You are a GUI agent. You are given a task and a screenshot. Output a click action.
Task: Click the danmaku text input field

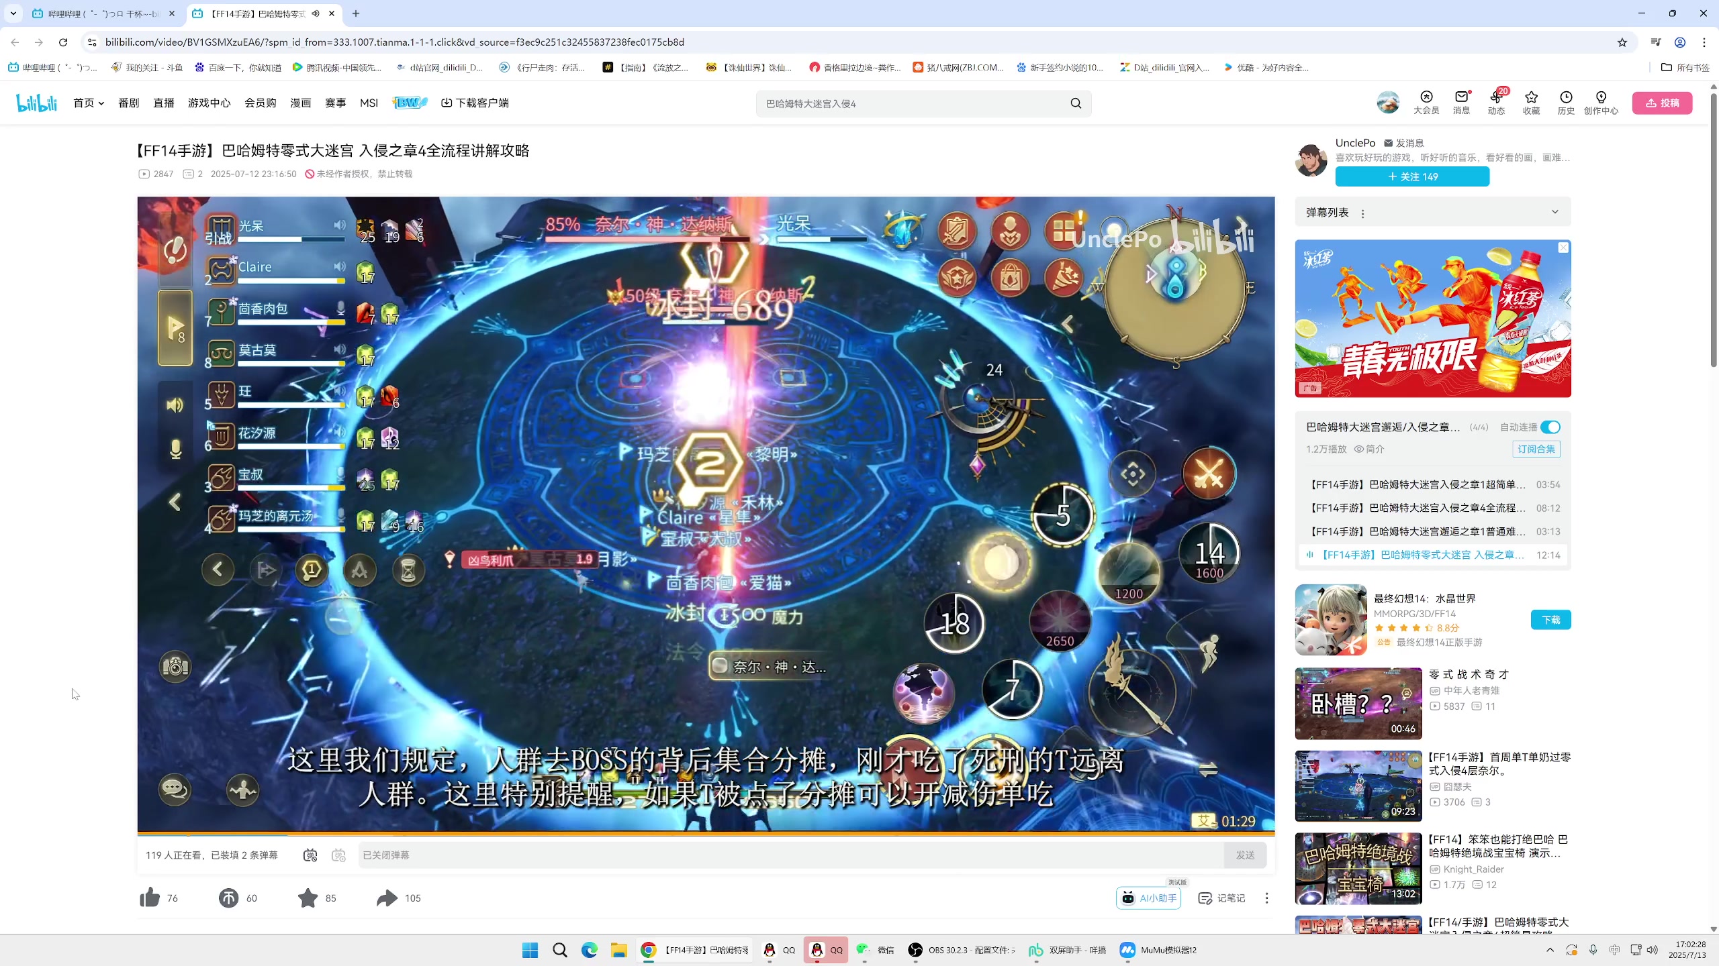(x=790, y=855)
